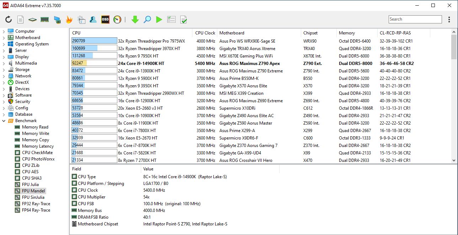Start benchmark with green play icon
The height and width of the screenshot is (235, 458).
point(159,20)
